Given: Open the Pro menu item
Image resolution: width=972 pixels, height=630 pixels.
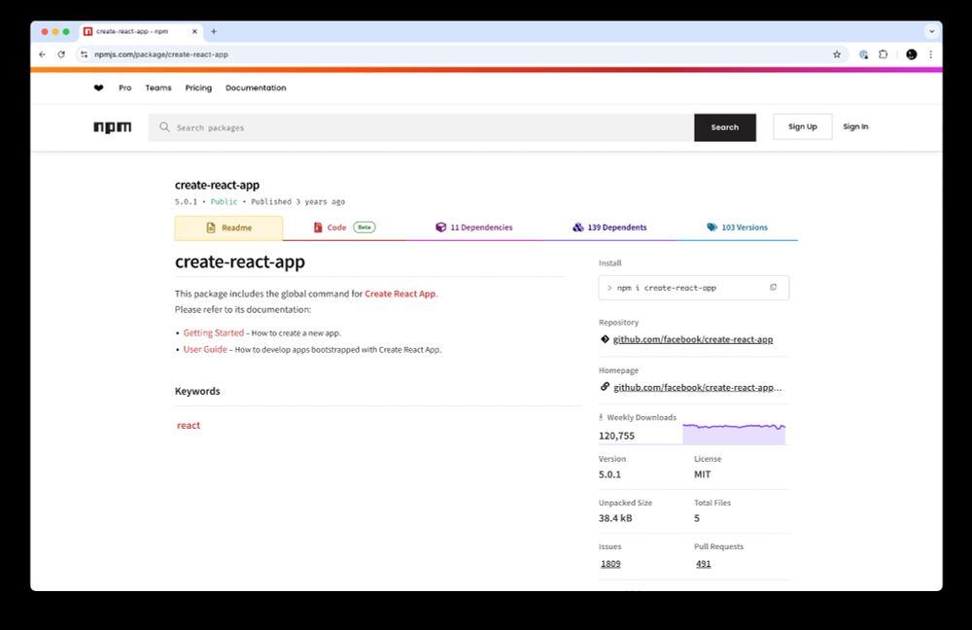Looking at the screenshot, I should [x=125, y=87].
